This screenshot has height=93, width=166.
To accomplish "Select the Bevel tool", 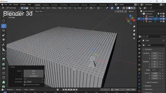I will point(4,69).
